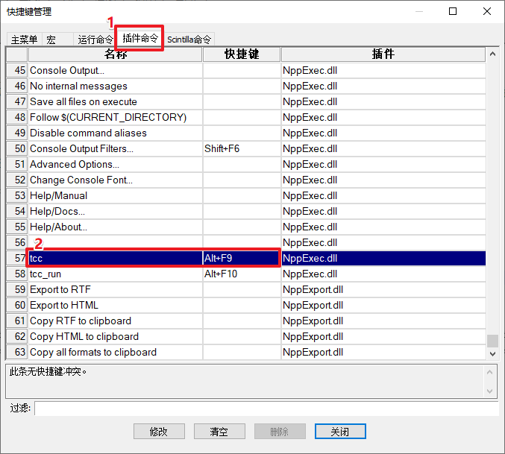The width and height of the screenshot is (505, 454).
Task: Click the 此条无快捷键冲突 message text
Action: click(48, 372)
